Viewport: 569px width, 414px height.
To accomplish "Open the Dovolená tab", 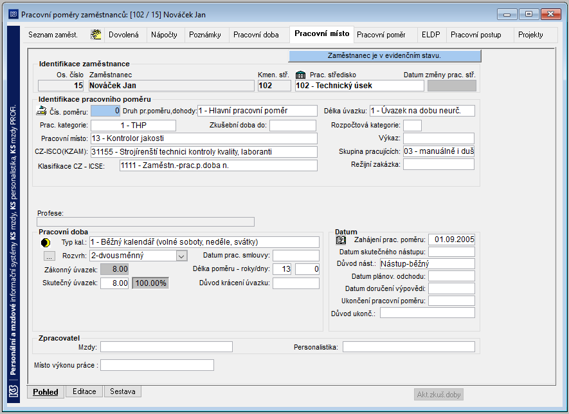I will click(123, 35).
